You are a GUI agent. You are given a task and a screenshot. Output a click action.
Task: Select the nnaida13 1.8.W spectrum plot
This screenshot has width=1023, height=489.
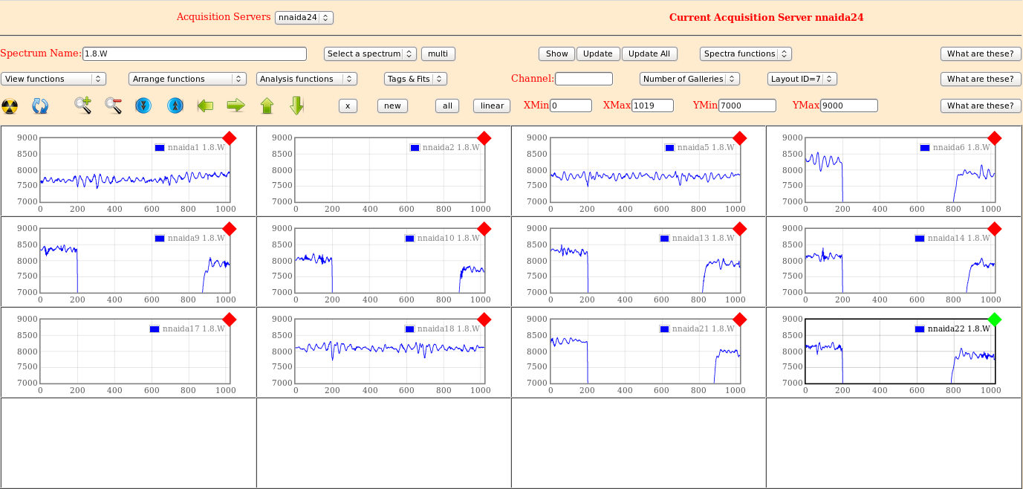pyautogui.click(x=645, y=260)
